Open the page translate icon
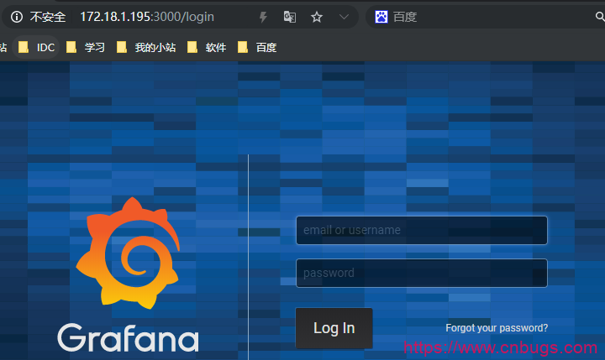Screen dimensions: 605x360 pyautogui.click(x=289, y=17)
